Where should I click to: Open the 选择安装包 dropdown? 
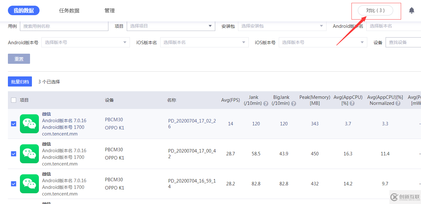(x=282, y=26)
